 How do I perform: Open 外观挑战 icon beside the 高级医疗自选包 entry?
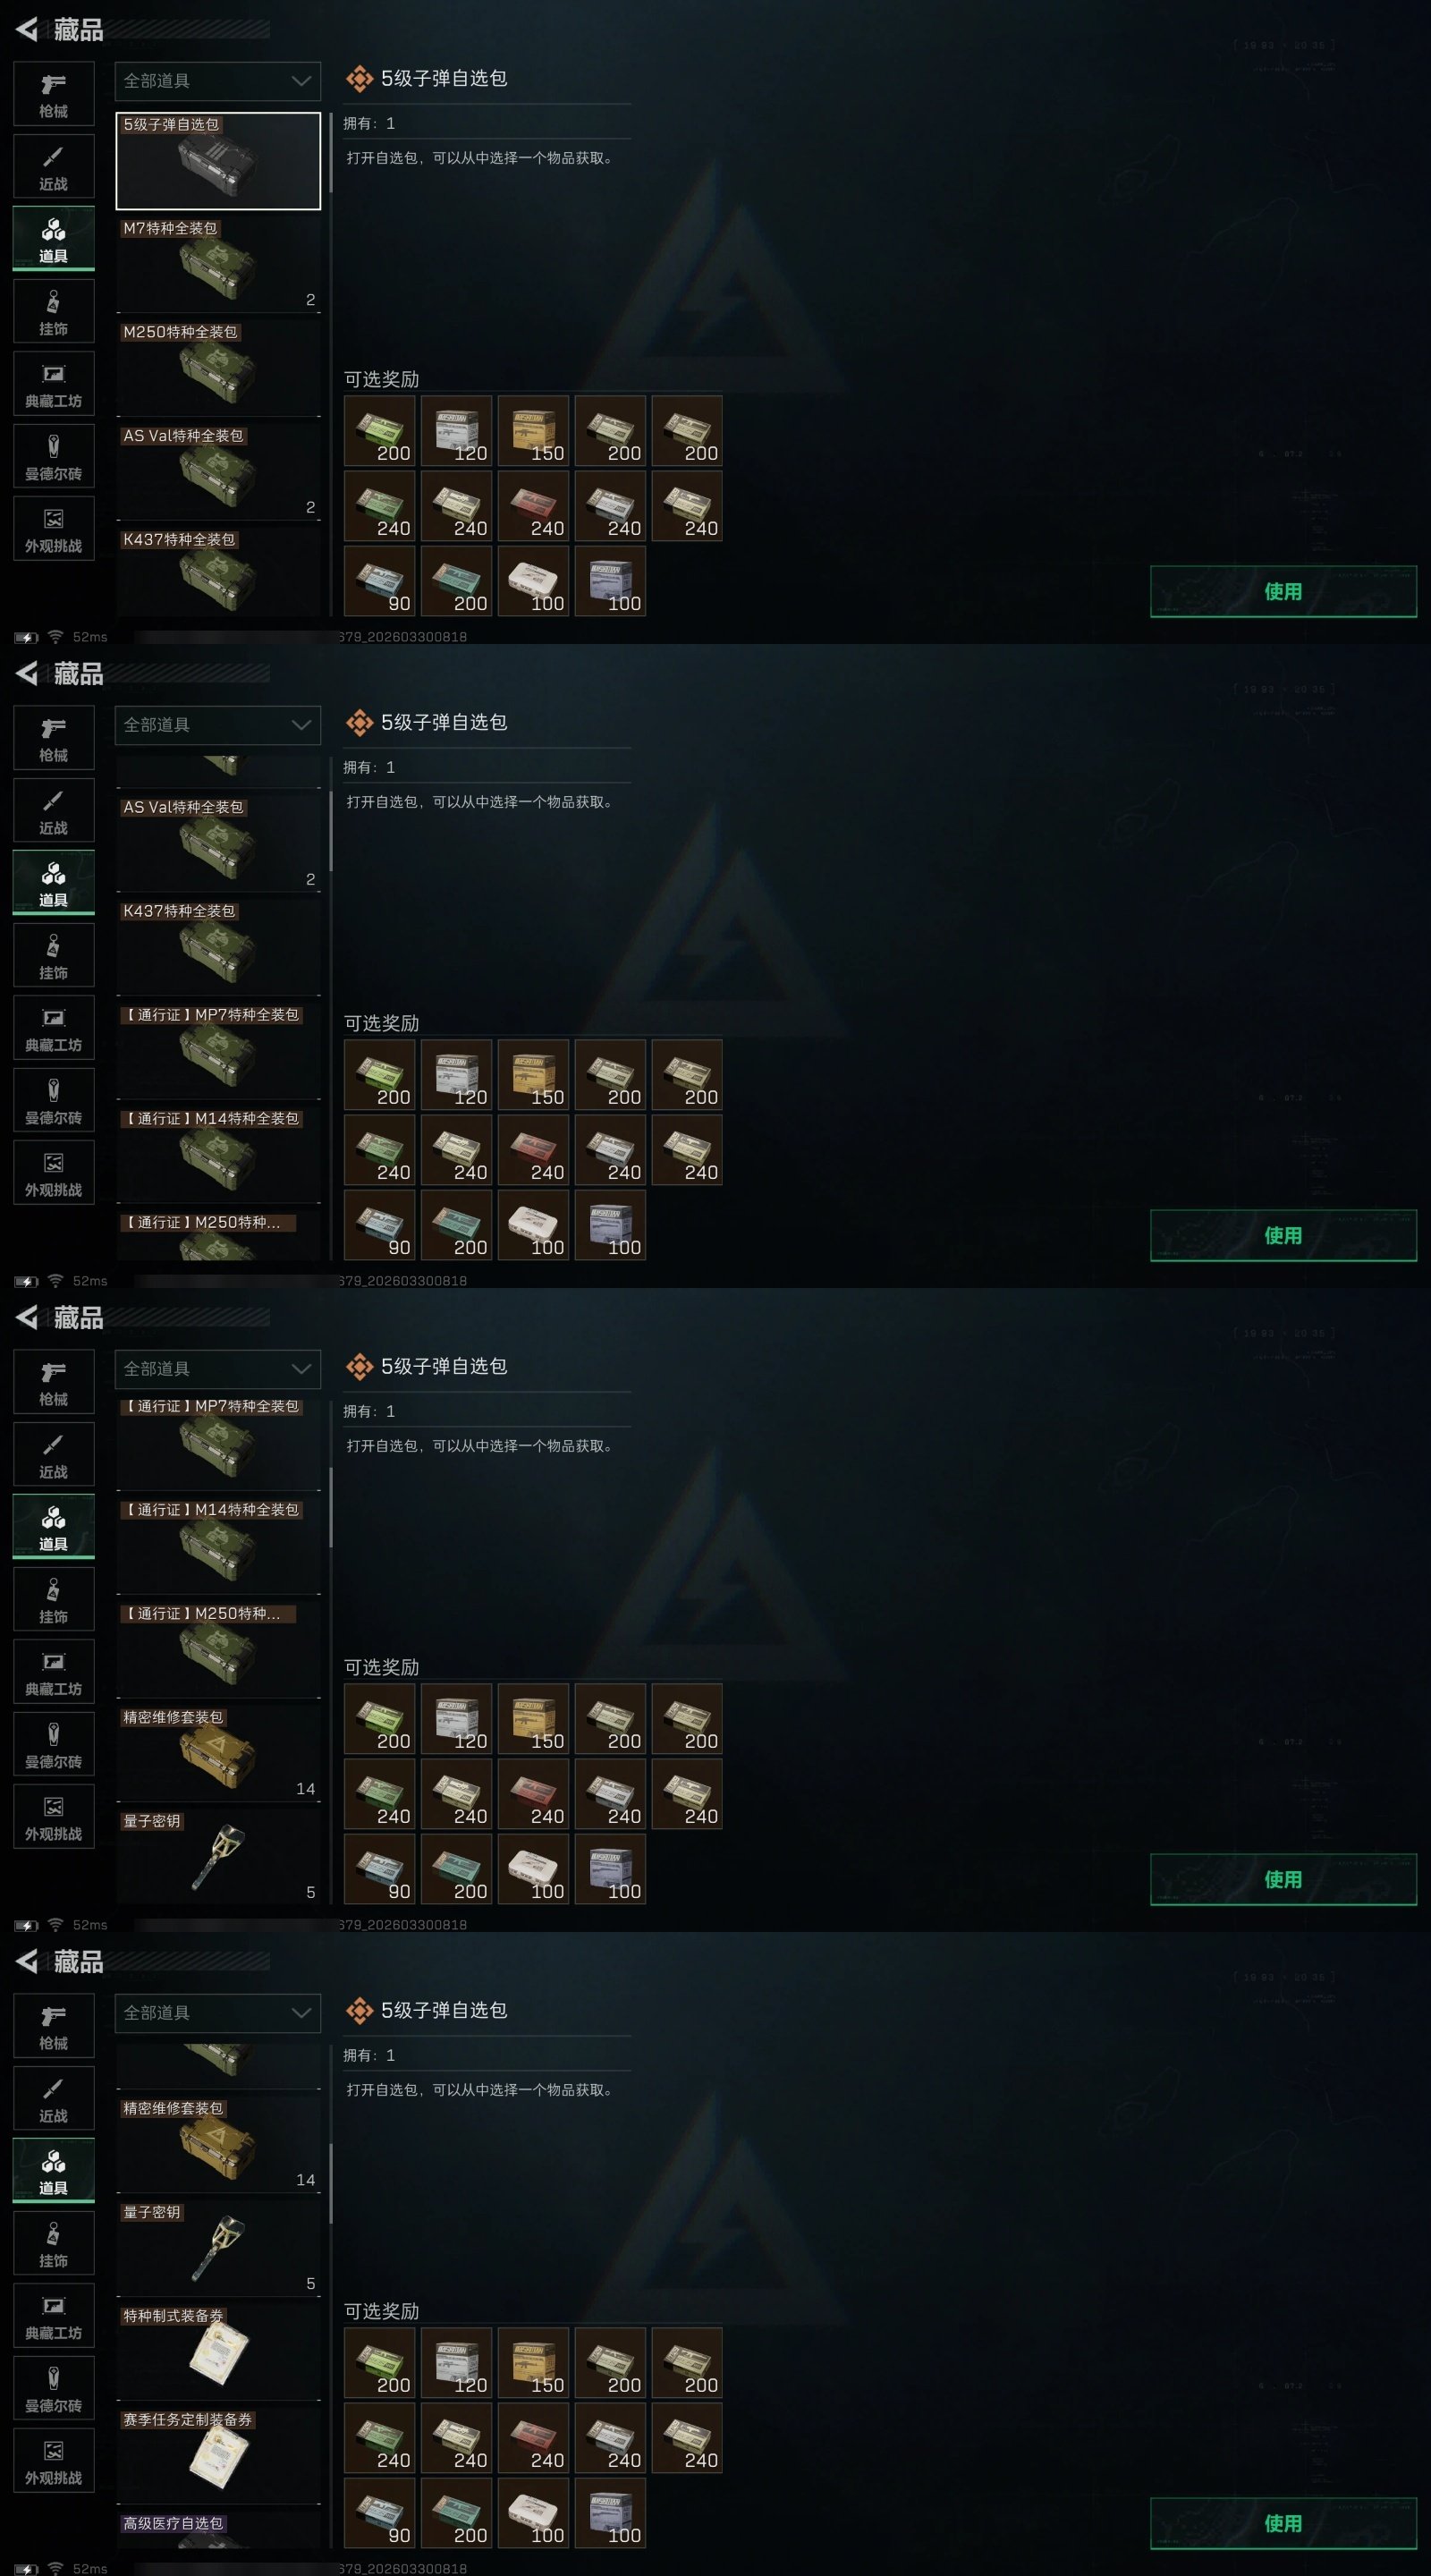click(54, 2461)
